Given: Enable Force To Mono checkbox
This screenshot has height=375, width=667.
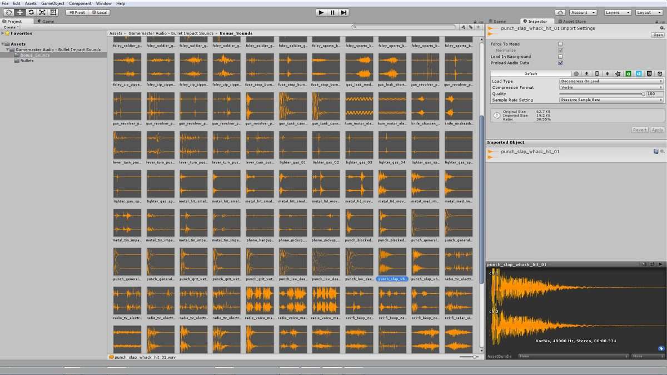Looking at the screenshot, I should pos(560,44).
